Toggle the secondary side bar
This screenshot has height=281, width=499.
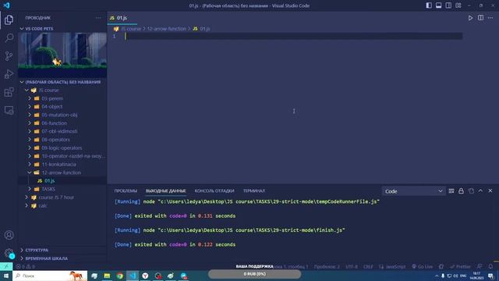click(x=448, y=5)
